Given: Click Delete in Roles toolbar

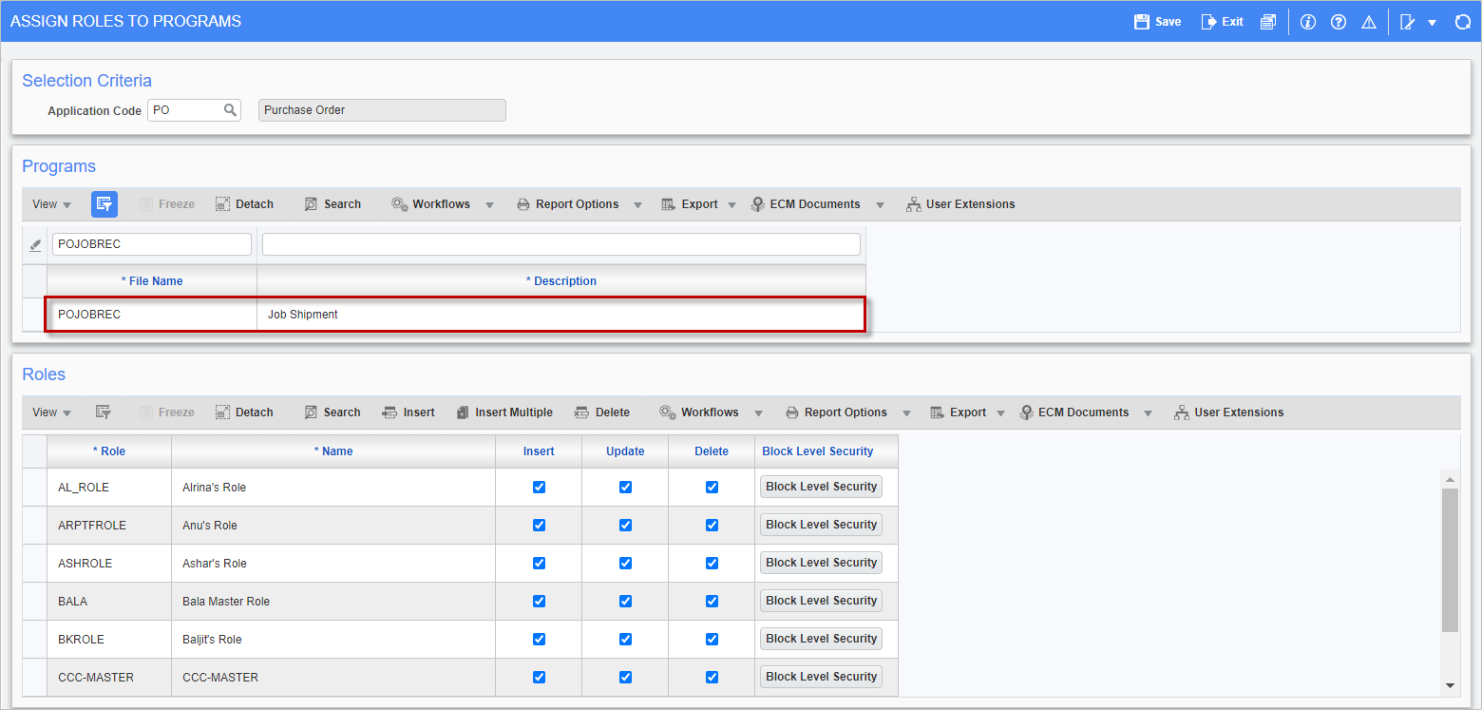Looking at the screenshot, I should click(601, 413).
